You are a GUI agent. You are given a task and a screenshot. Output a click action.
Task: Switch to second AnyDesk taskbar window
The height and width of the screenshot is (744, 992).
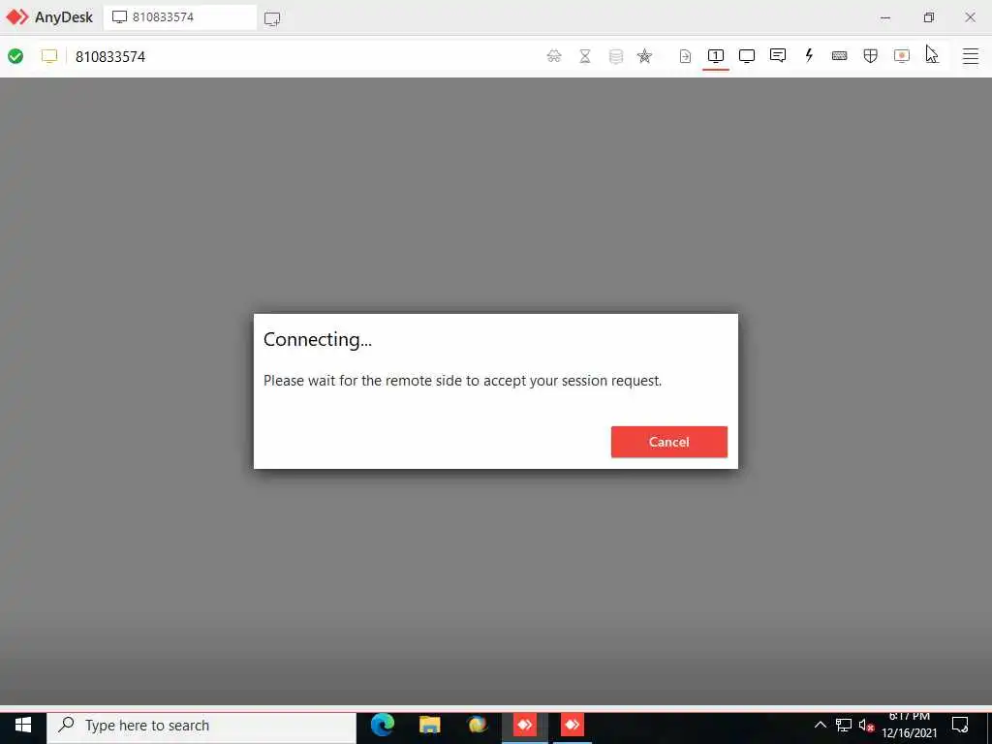tap(572, 725)
